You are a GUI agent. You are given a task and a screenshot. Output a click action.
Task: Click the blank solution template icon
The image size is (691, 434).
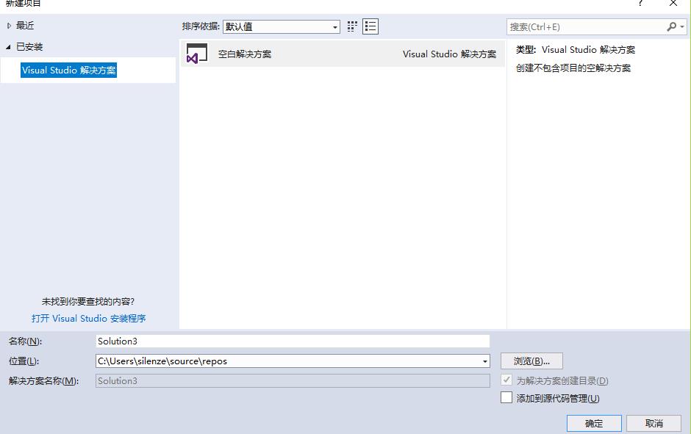pyautogui.click(x=196, y=54)
